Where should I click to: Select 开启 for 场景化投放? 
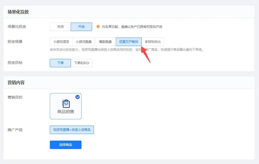tap(81, 27)
